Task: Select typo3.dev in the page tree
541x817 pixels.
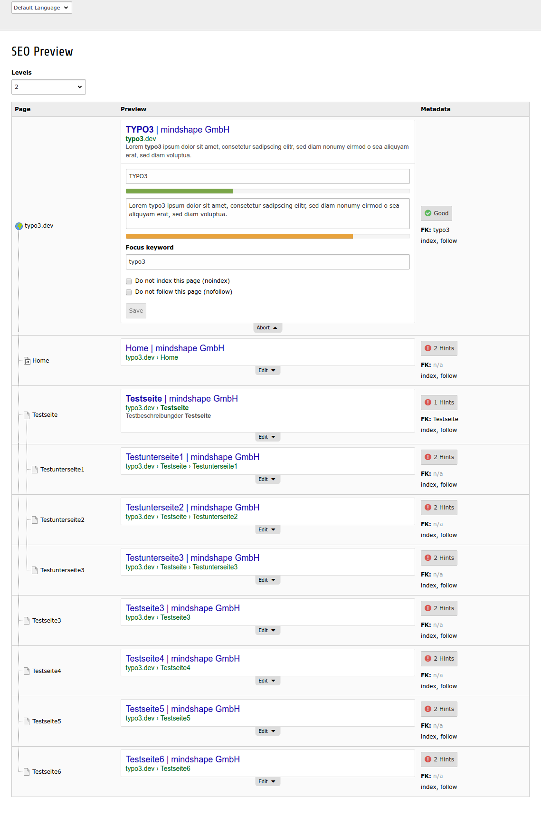Action: click(39, 226)
